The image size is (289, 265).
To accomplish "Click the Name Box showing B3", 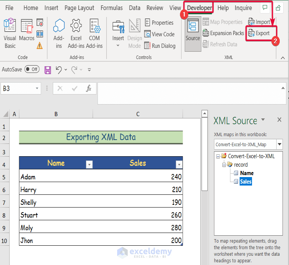I will tap(17, 88).
